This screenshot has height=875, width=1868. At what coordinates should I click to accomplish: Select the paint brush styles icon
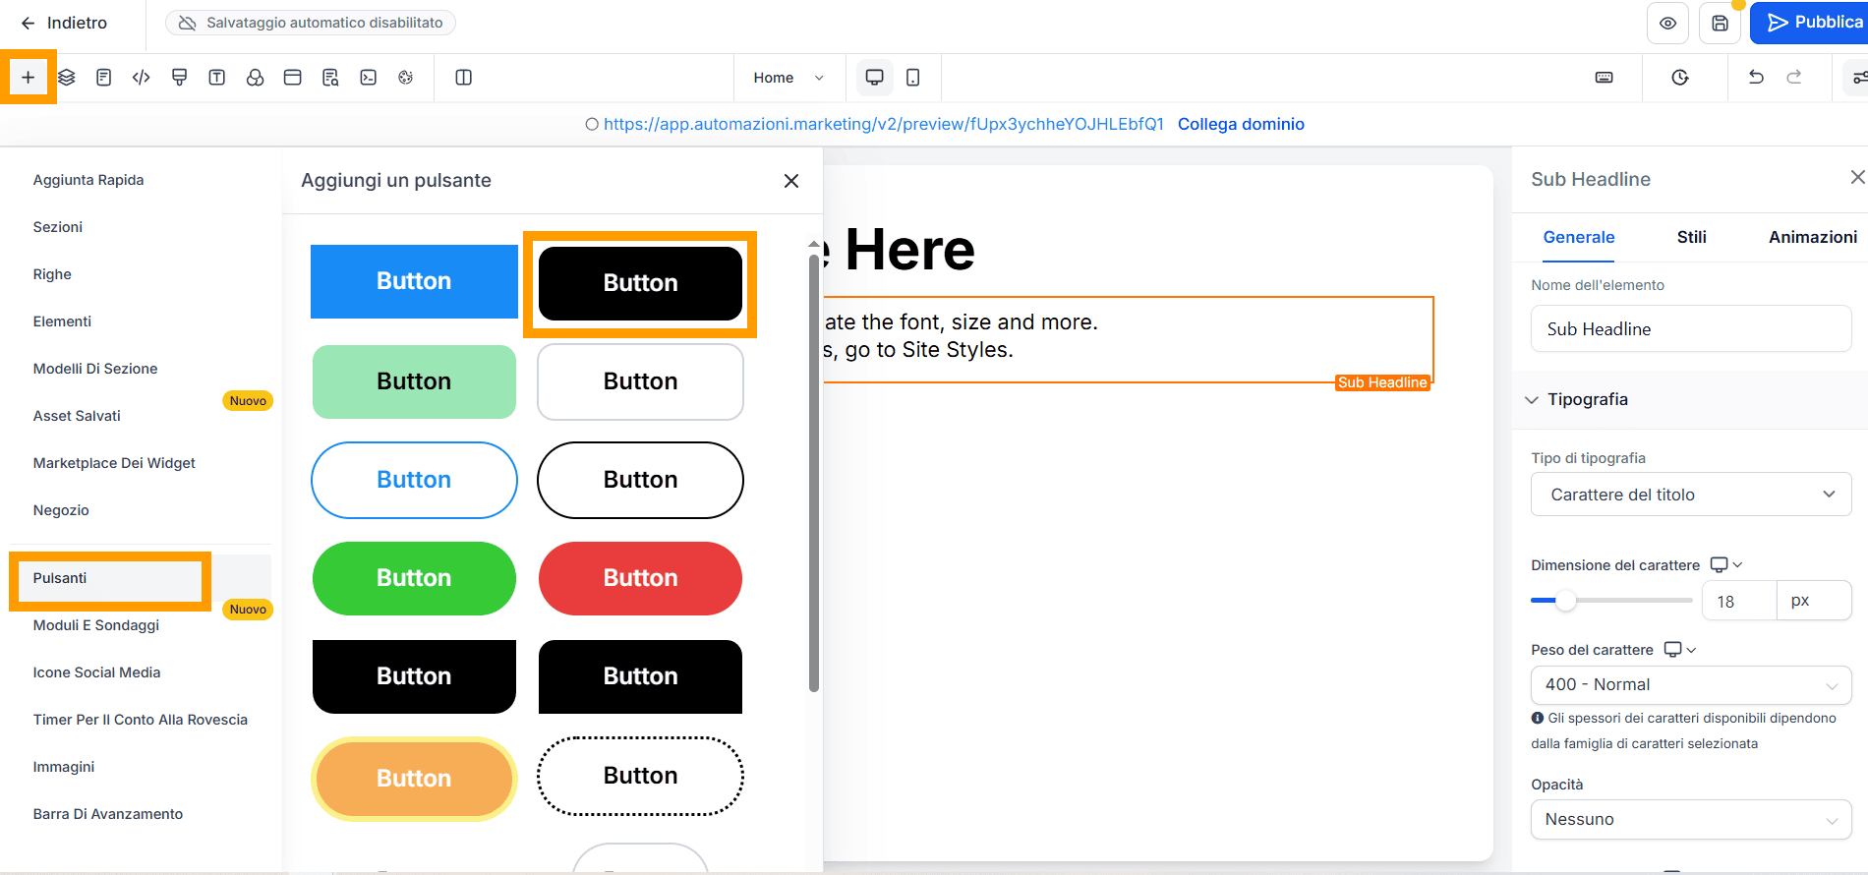pos(179,78)
